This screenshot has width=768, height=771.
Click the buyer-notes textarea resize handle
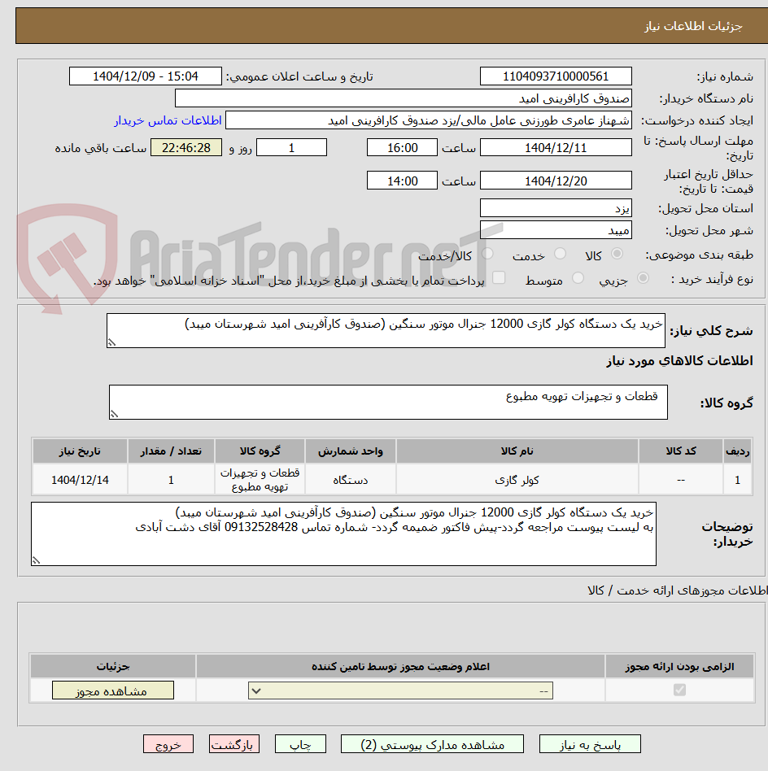[36, 560]
